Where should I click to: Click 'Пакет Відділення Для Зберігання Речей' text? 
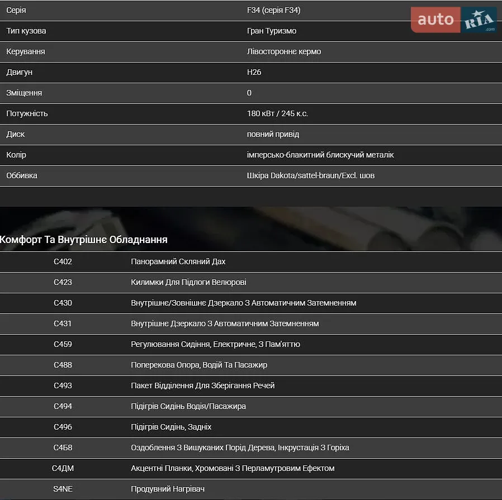click(x=203, y=385)
